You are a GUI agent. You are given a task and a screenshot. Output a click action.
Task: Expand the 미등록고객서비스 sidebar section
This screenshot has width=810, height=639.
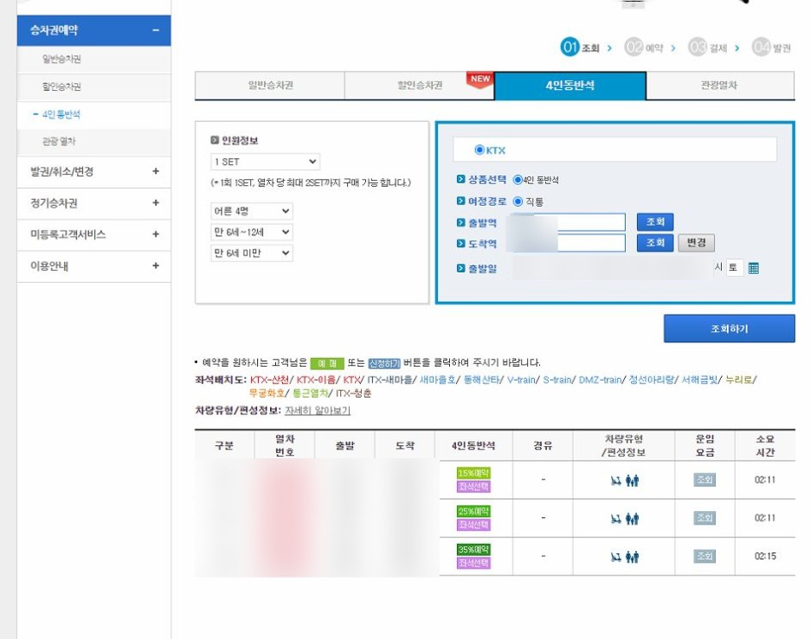156,234
